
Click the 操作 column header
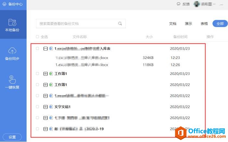pyautogui.click(x=210, y=37)
